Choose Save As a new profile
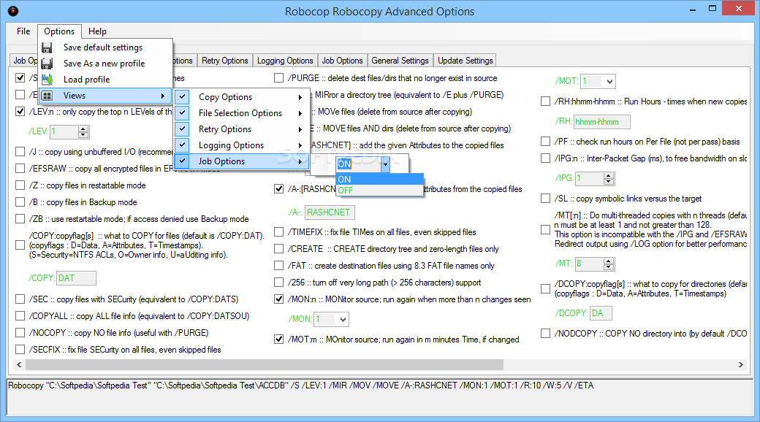This screenshot has height=422, width=760. point(106,64)
